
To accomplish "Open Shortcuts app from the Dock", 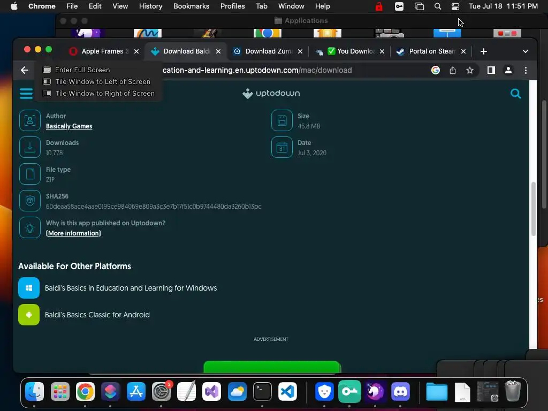I will [110, 391].
